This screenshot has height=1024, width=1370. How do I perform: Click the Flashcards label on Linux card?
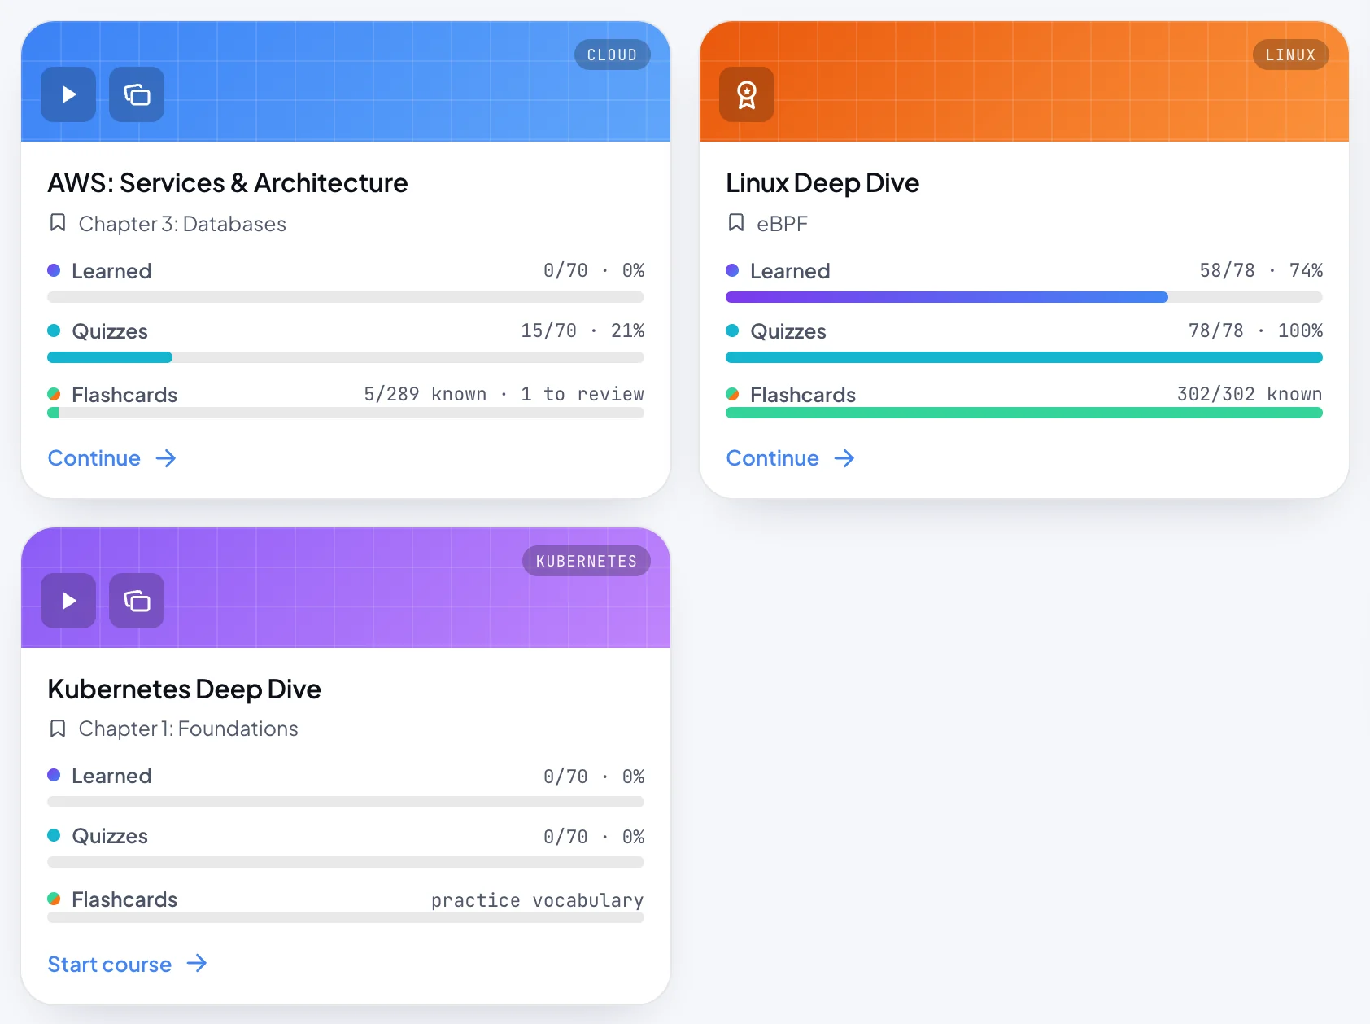(803, 395)
